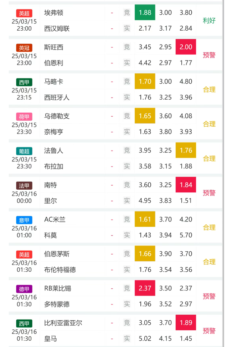Open the 利好 label for 埃弗顿 match
The width and height of the screenshot is (231, 347).
click(x=209, y=21)
